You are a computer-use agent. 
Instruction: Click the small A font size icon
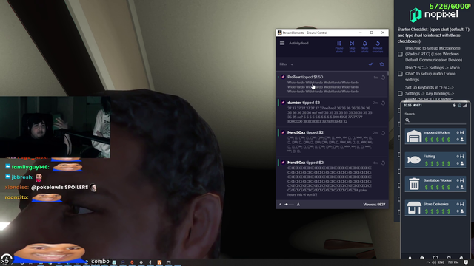[x=280, y=205]
